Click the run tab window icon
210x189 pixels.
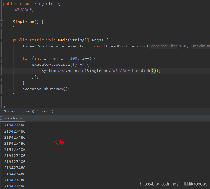[1, 118]
